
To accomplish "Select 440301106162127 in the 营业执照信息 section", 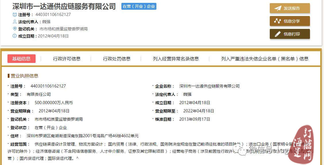I will click(48, 86).
